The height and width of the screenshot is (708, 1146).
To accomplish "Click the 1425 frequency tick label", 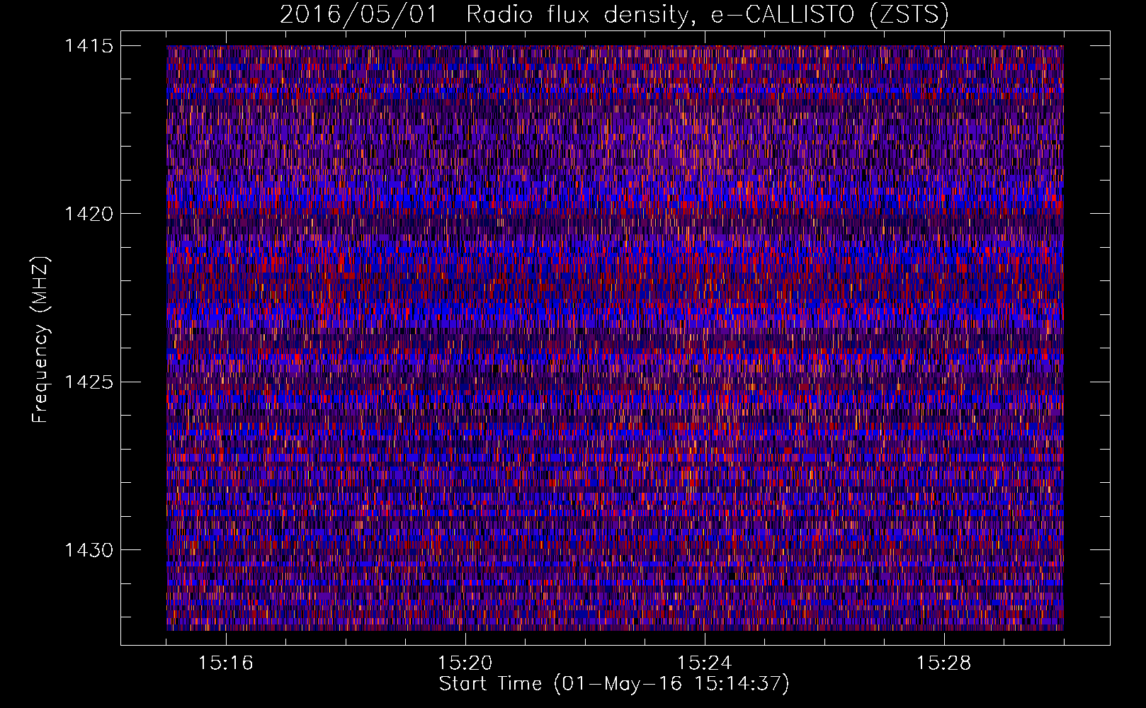I will [89, 382].
